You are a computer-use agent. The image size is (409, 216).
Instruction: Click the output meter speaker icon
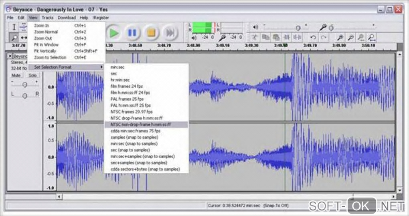194,38
